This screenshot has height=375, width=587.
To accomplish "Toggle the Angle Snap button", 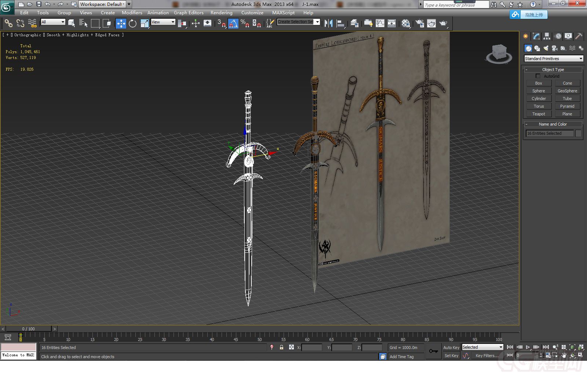I will pyautogui.click(x=233, y=23).
